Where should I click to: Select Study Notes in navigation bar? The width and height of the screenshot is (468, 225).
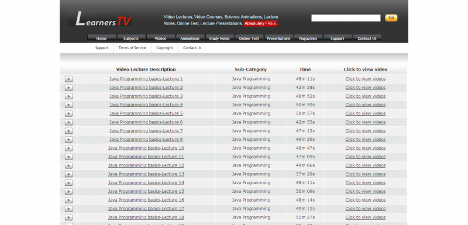pyautogui.click(x=219, y=39)
